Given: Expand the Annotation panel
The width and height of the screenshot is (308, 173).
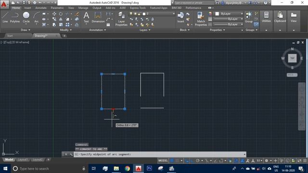Looking at the screenshot, I should point(98,30).
